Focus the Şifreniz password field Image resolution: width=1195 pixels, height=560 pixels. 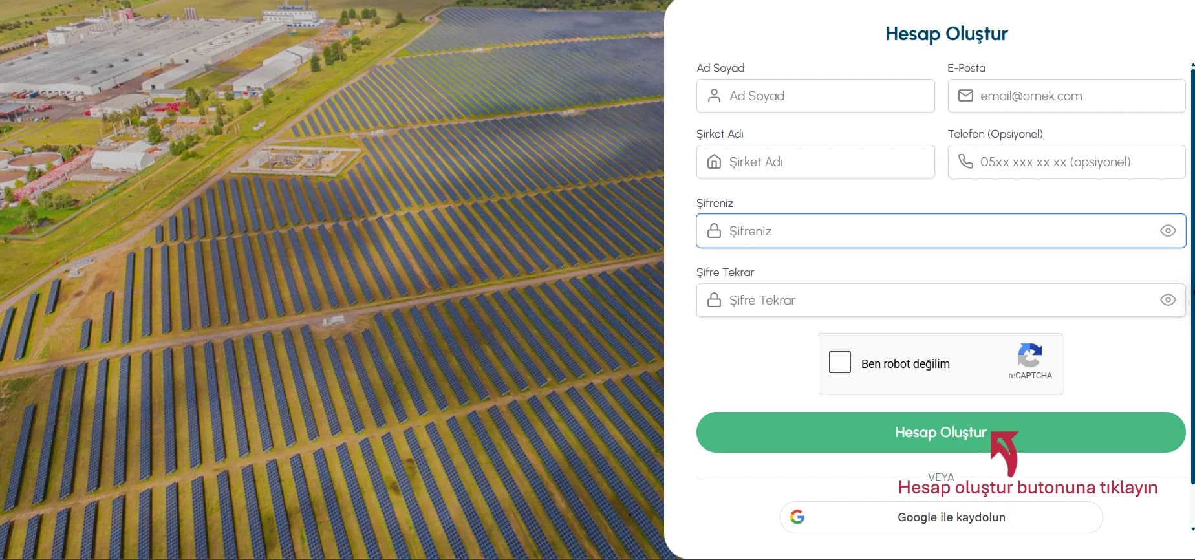pos(941,231)
